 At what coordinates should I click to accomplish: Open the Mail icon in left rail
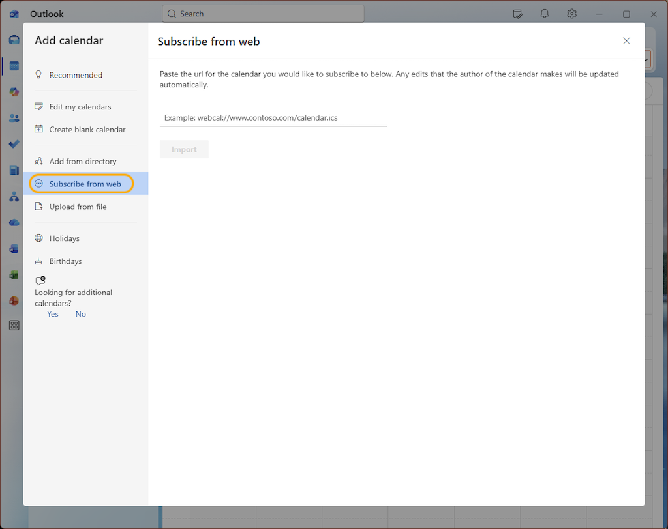[x=14, y=40]
